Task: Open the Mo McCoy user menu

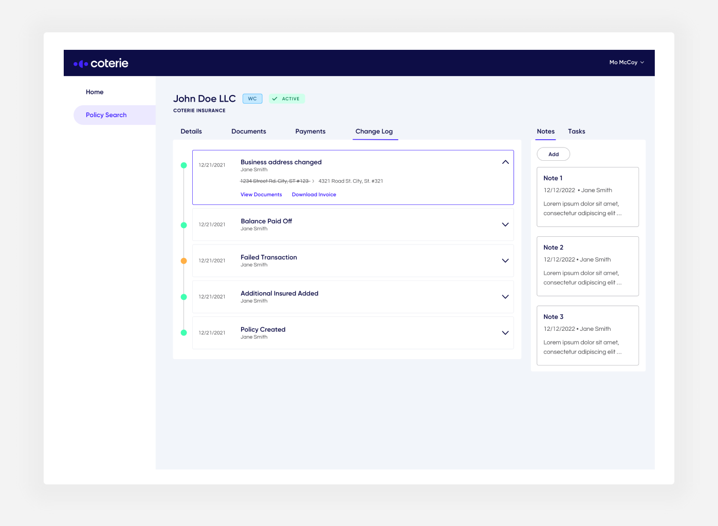Action: coord(627,62)
